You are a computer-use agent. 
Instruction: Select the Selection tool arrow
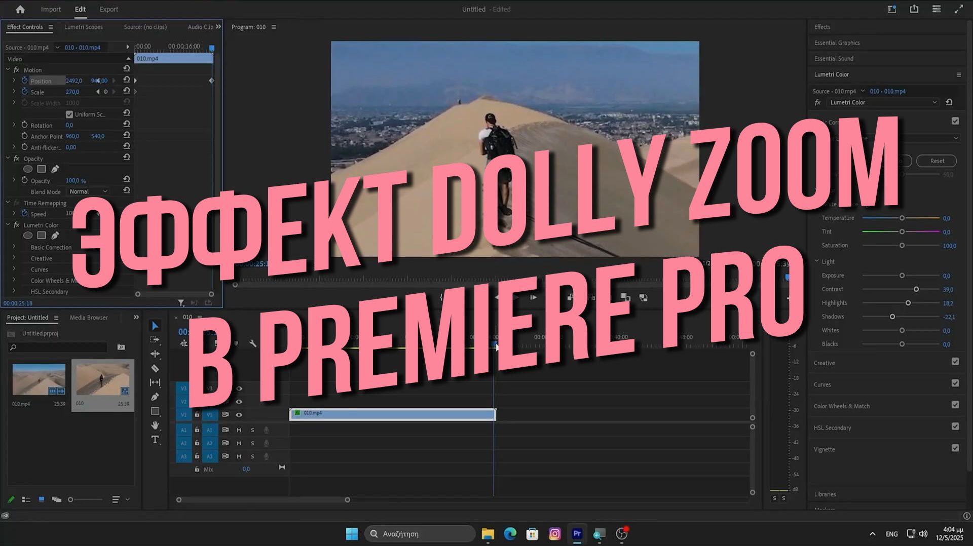tap(156, 326)
